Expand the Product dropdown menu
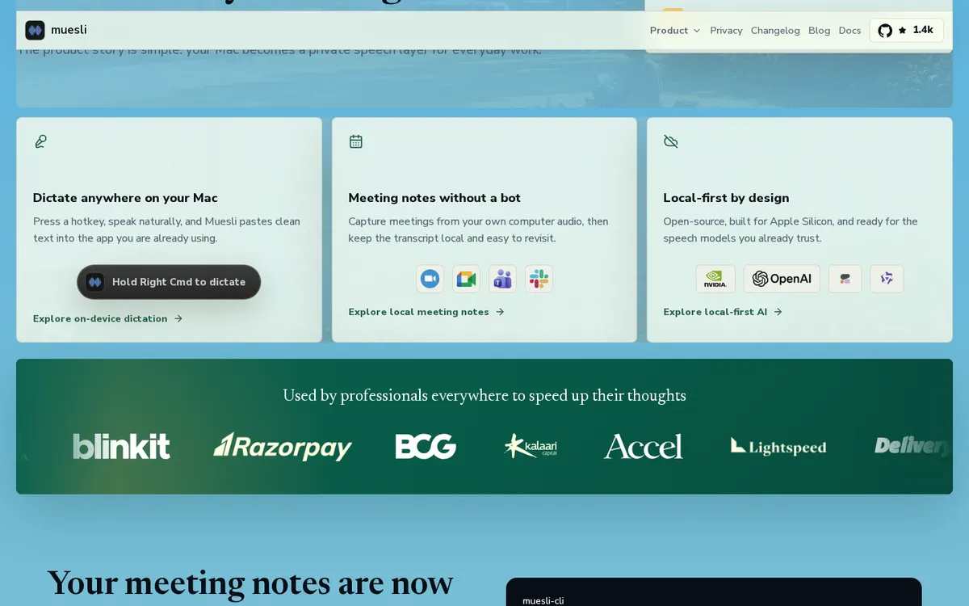Screen dimensions: 969x606 (x=675, y=31)
